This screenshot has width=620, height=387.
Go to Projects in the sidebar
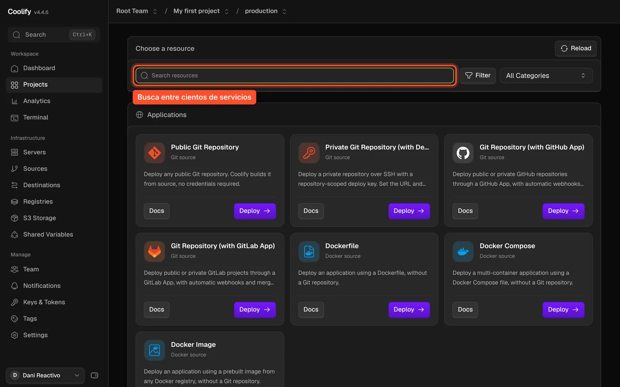(54, 85)
